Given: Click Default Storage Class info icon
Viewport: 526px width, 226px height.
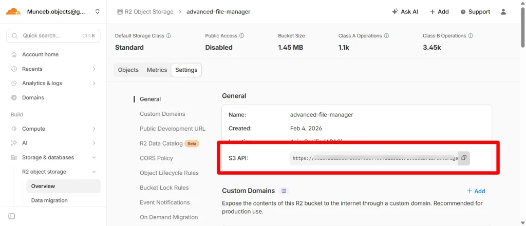Looking at the screenshot, I should click(168, 35).
